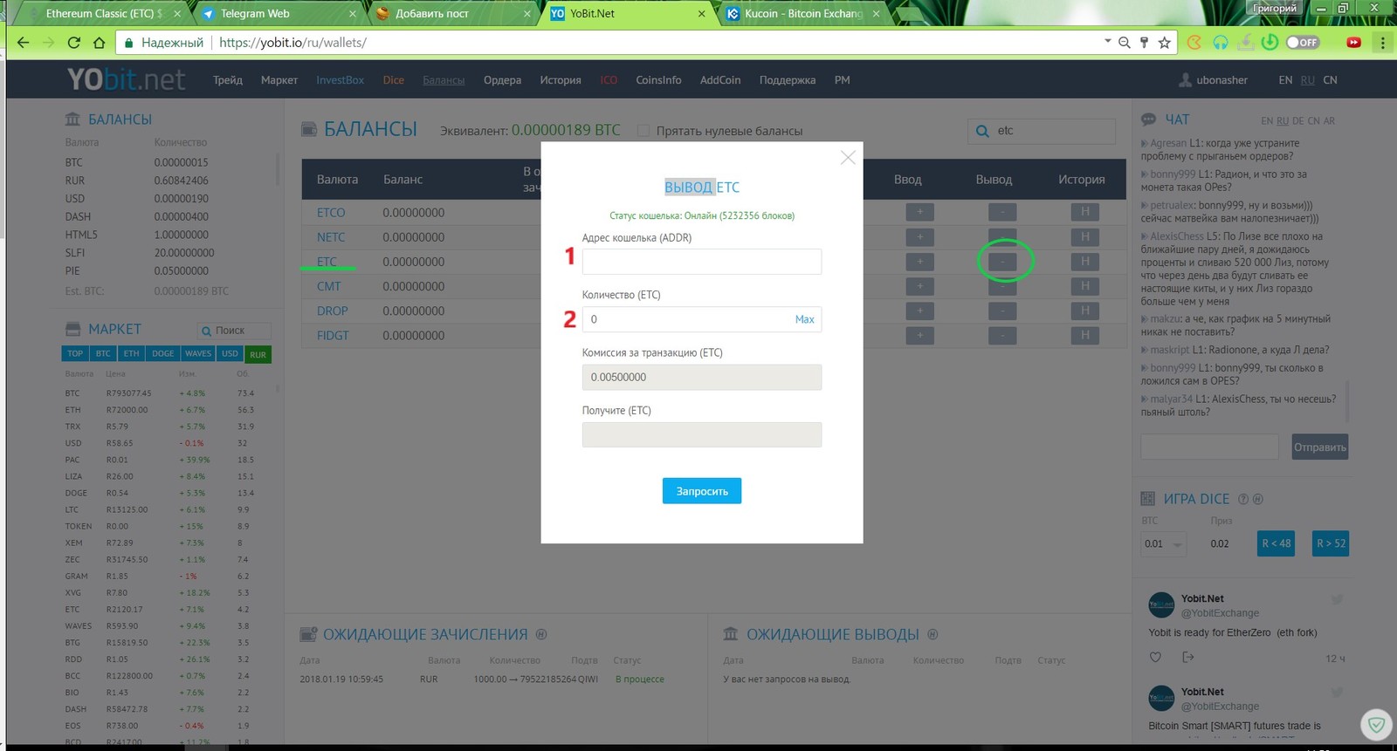This screenshot has height=751, width=1397.
Task: Select LIZA row in market list
Action: point(160,476)
